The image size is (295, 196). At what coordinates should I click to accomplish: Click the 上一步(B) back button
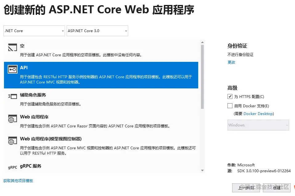tap(246, 188)
